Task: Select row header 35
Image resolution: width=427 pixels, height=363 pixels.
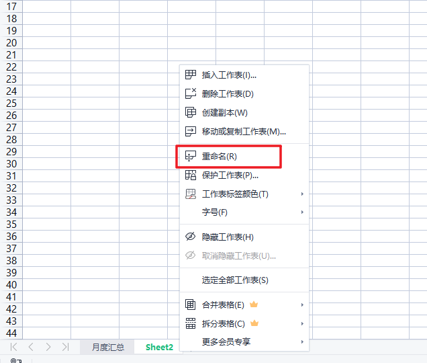Action: point(11,224)
